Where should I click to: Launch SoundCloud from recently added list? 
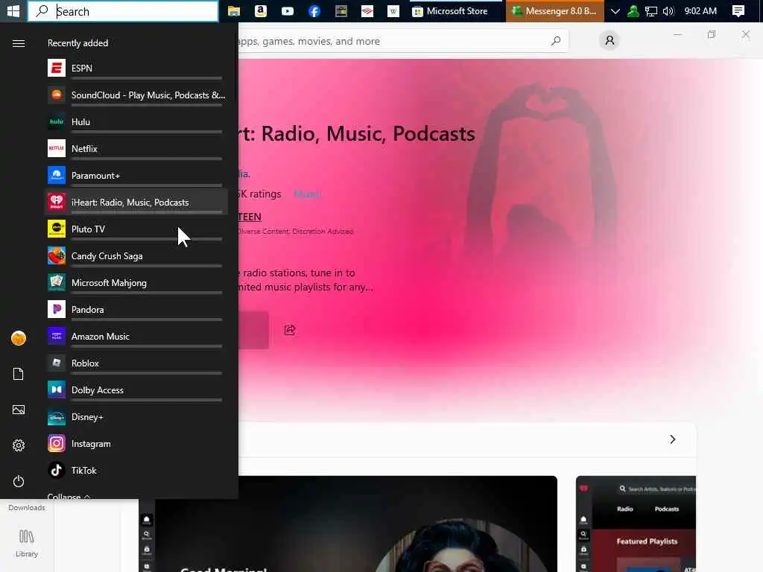(57, 95)
